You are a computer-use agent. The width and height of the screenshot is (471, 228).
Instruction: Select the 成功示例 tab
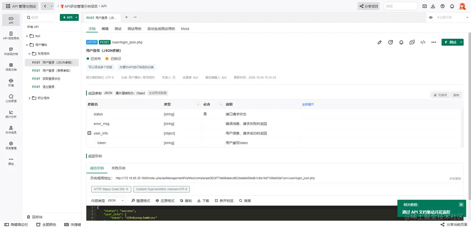(x=97, y=168)
